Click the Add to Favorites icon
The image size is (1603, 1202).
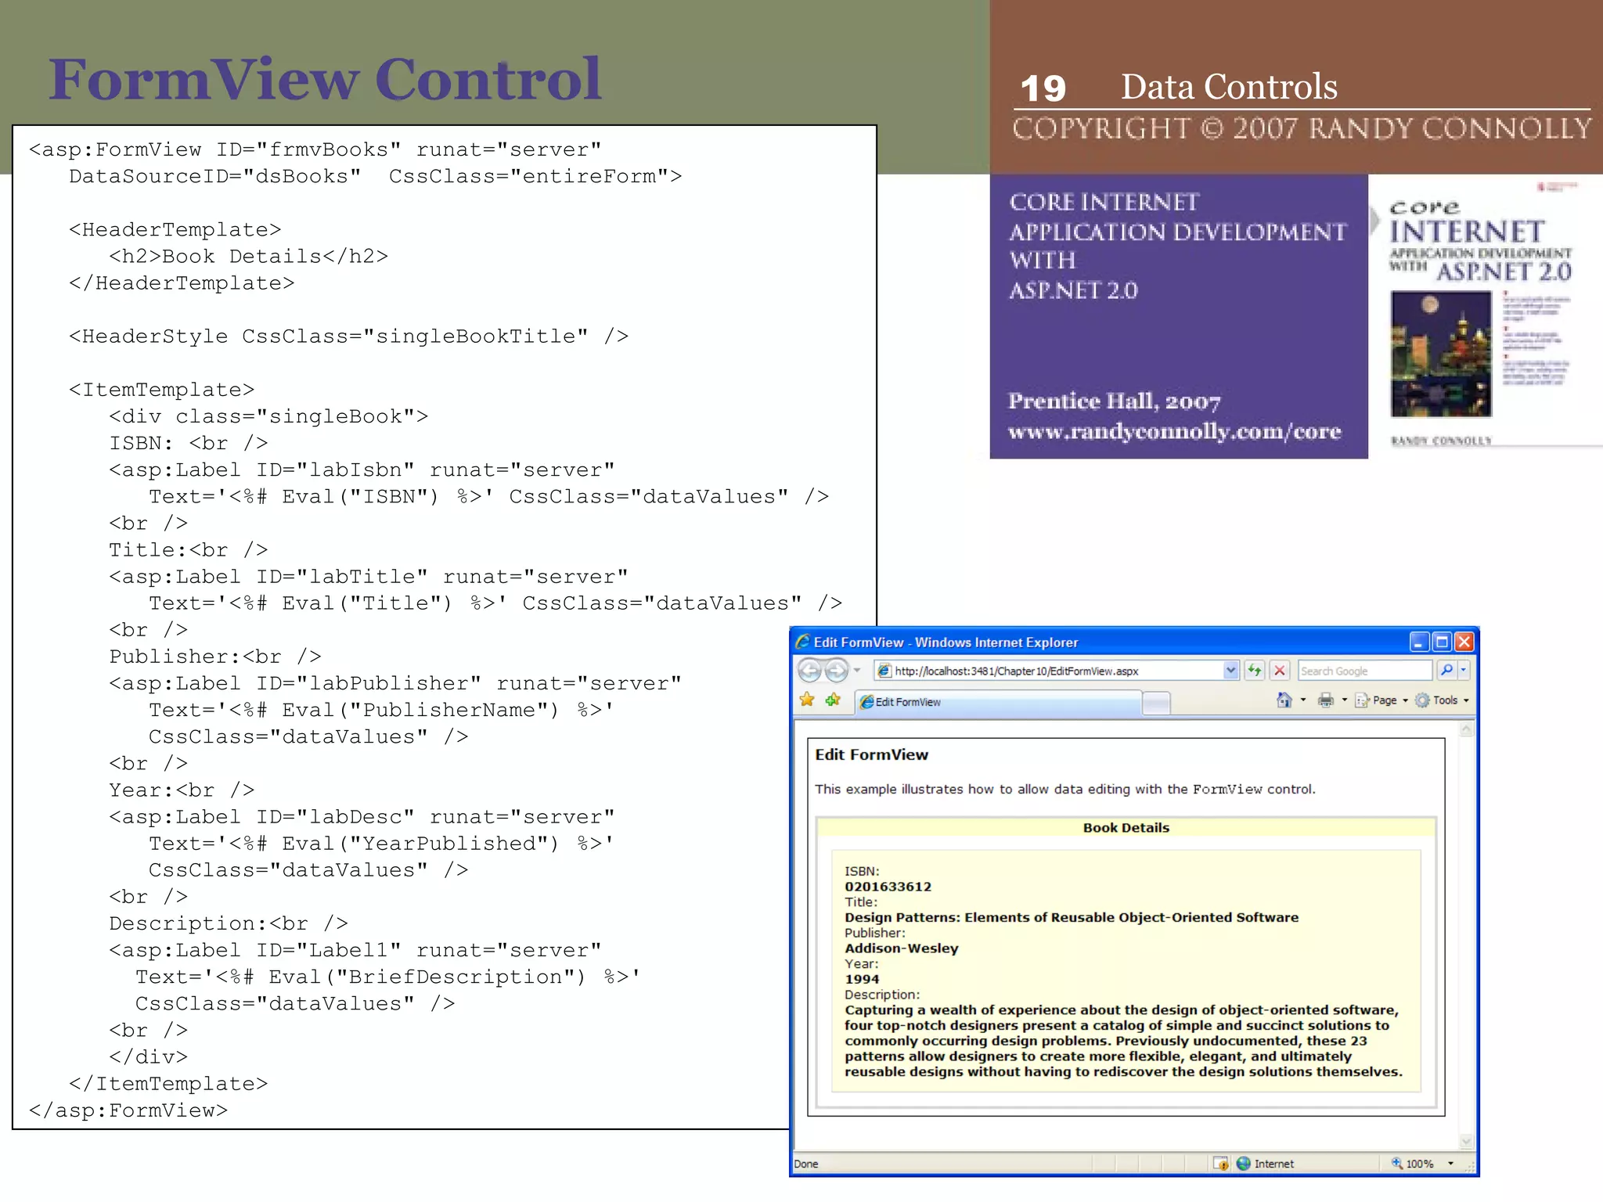833,700
